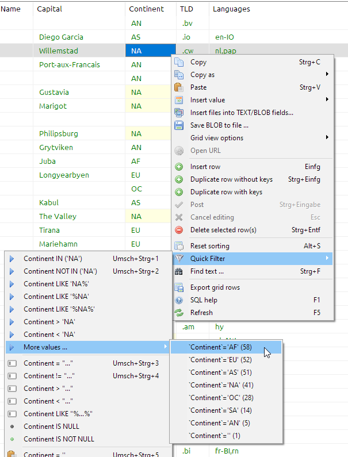Click the Save BLOB to file disk icon
Screen dimensions: 348x457
pos(179,125)
